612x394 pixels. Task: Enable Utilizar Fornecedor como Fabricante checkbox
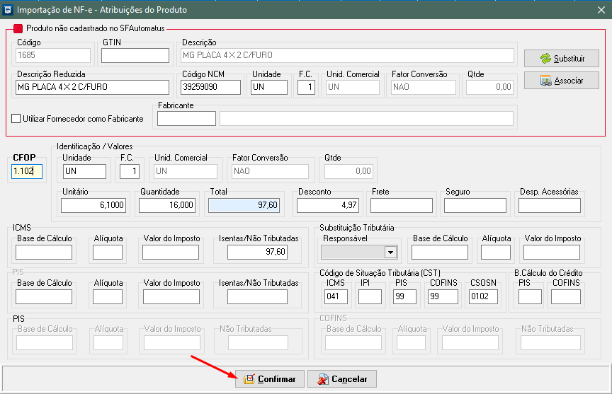pyautogui.click(x=16, y=119)
